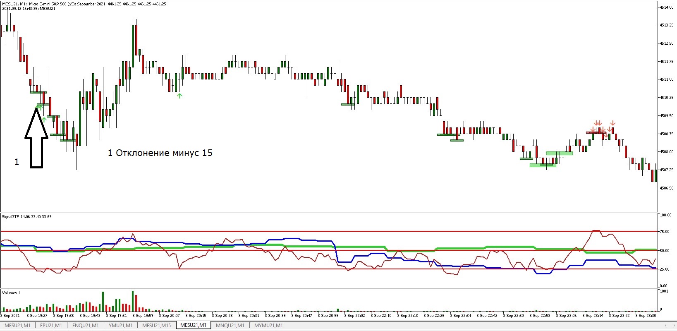Screen dimensions: 677x331
Task: Click the 4510.25 price axis label
Action: (666, 98)
